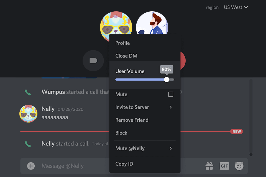The width and height of the screenshot is (266, 177).
Task: Choose Close DM in the menu
Action: [126, 56]
